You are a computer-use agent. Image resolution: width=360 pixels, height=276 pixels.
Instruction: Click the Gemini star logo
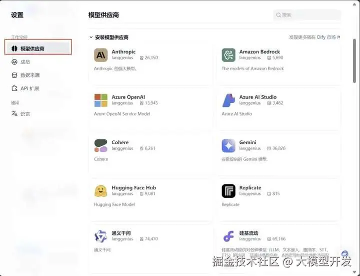(228, 146)
